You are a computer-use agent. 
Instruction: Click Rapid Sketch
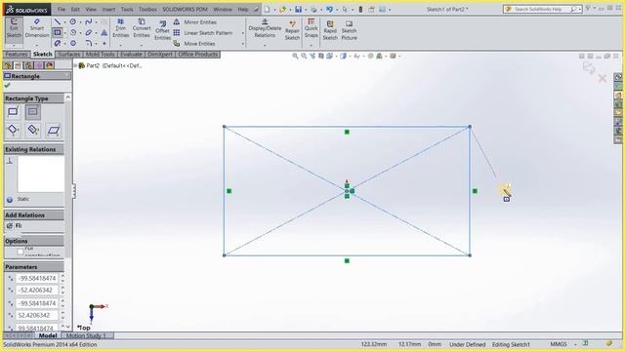pyautogui.click(x=330, y=30)
